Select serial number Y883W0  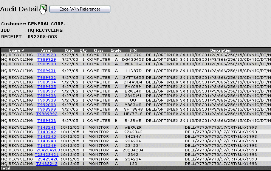coord(133,105)
